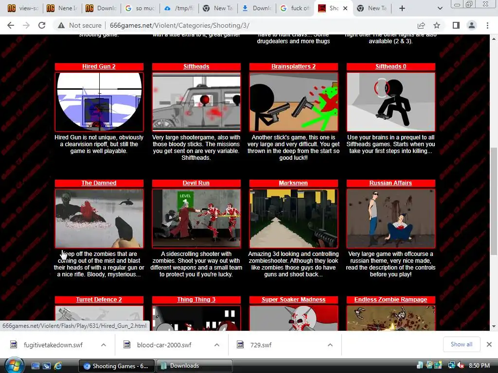Click the scrollbar down arrow
Image resolution: width=498 pixels, height=373 pixels.
tap(494, 326)
